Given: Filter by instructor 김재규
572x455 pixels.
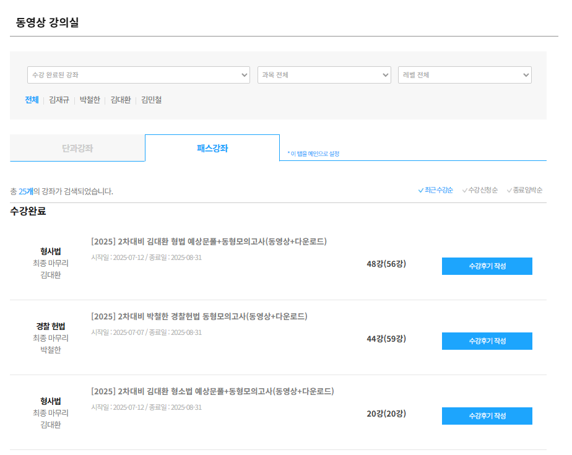Looking at the screenshot, I should (59, 100).
